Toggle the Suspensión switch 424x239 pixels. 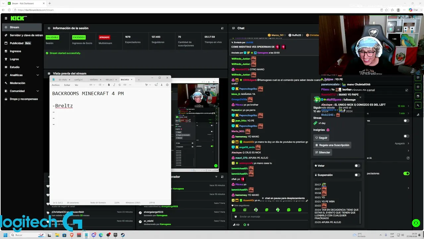tap(357, 175)
